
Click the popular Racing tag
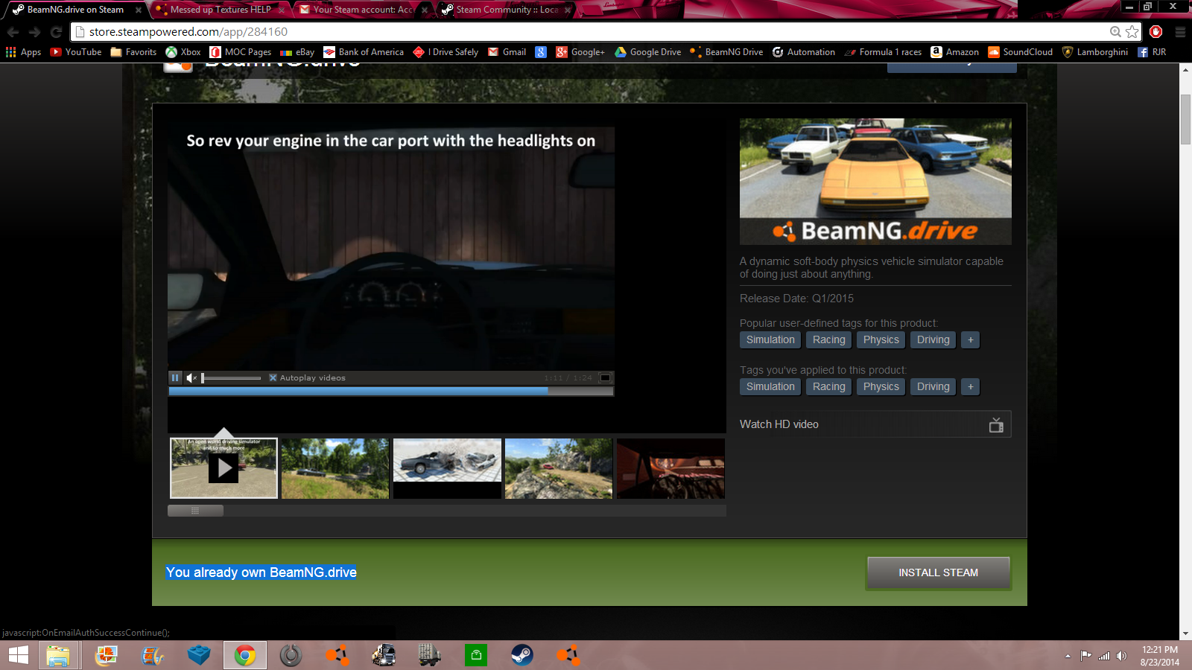click(x=829, y=339)
